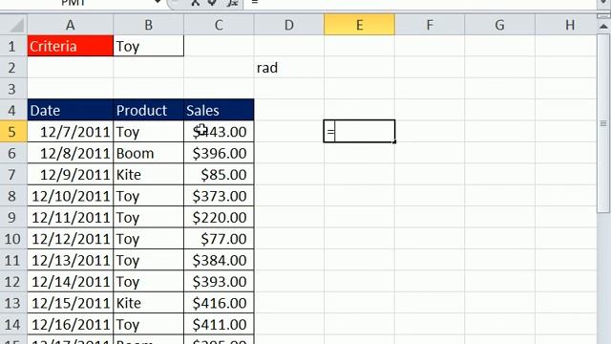Select row 9 header
611x344 pixels.
13,218
